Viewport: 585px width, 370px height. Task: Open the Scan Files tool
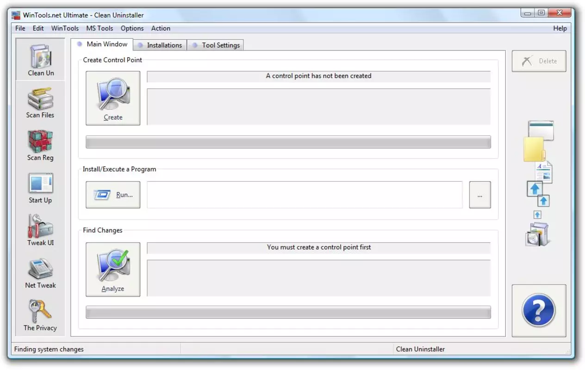click(x=40, y=103)
